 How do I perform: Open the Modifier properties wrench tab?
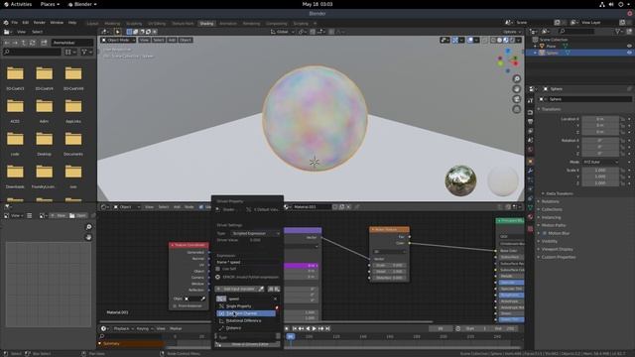[530, 171]
